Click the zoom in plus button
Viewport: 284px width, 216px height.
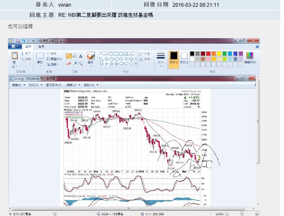pos(257,214)
